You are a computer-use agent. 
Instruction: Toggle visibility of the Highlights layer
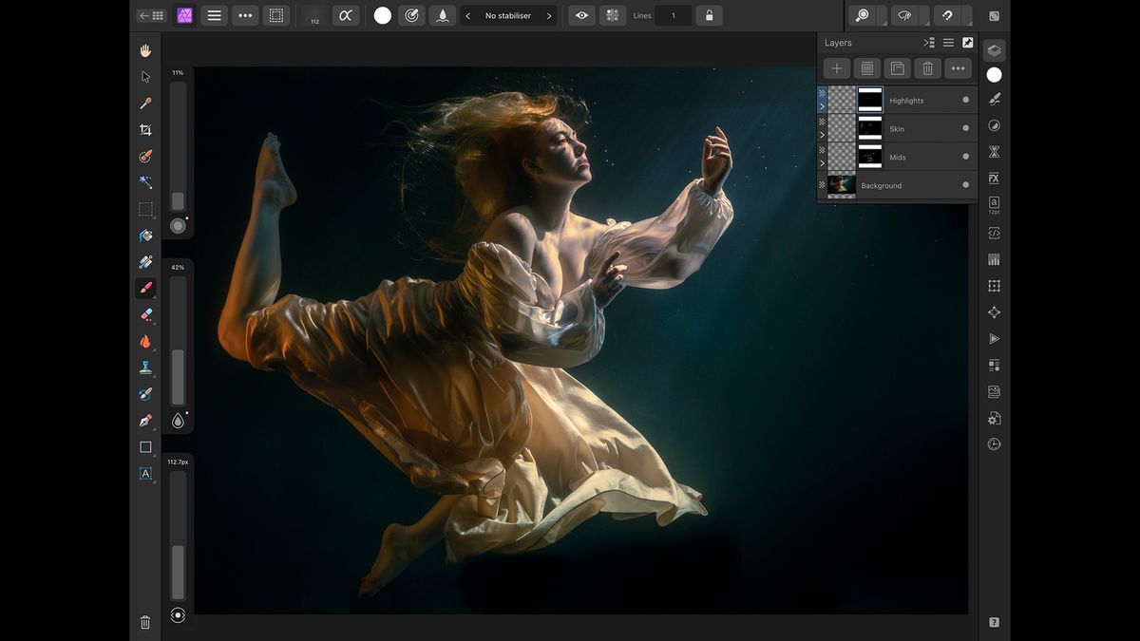tap(964, 100)
